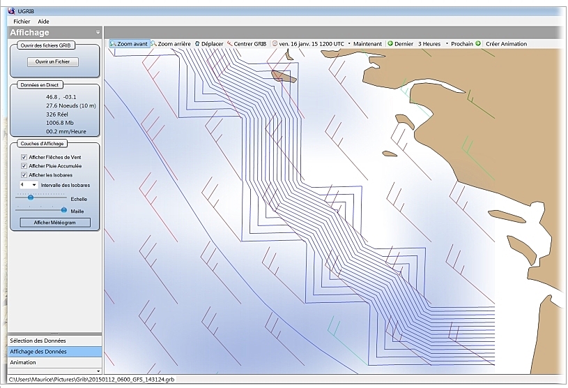Open the Aide menu
The height and width of the screenshot is (388, 568).
[x=43, y=22]
